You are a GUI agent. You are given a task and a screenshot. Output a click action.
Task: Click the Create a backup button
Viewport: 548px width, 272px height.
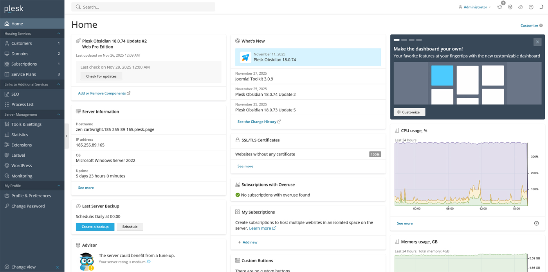[95, 227]
